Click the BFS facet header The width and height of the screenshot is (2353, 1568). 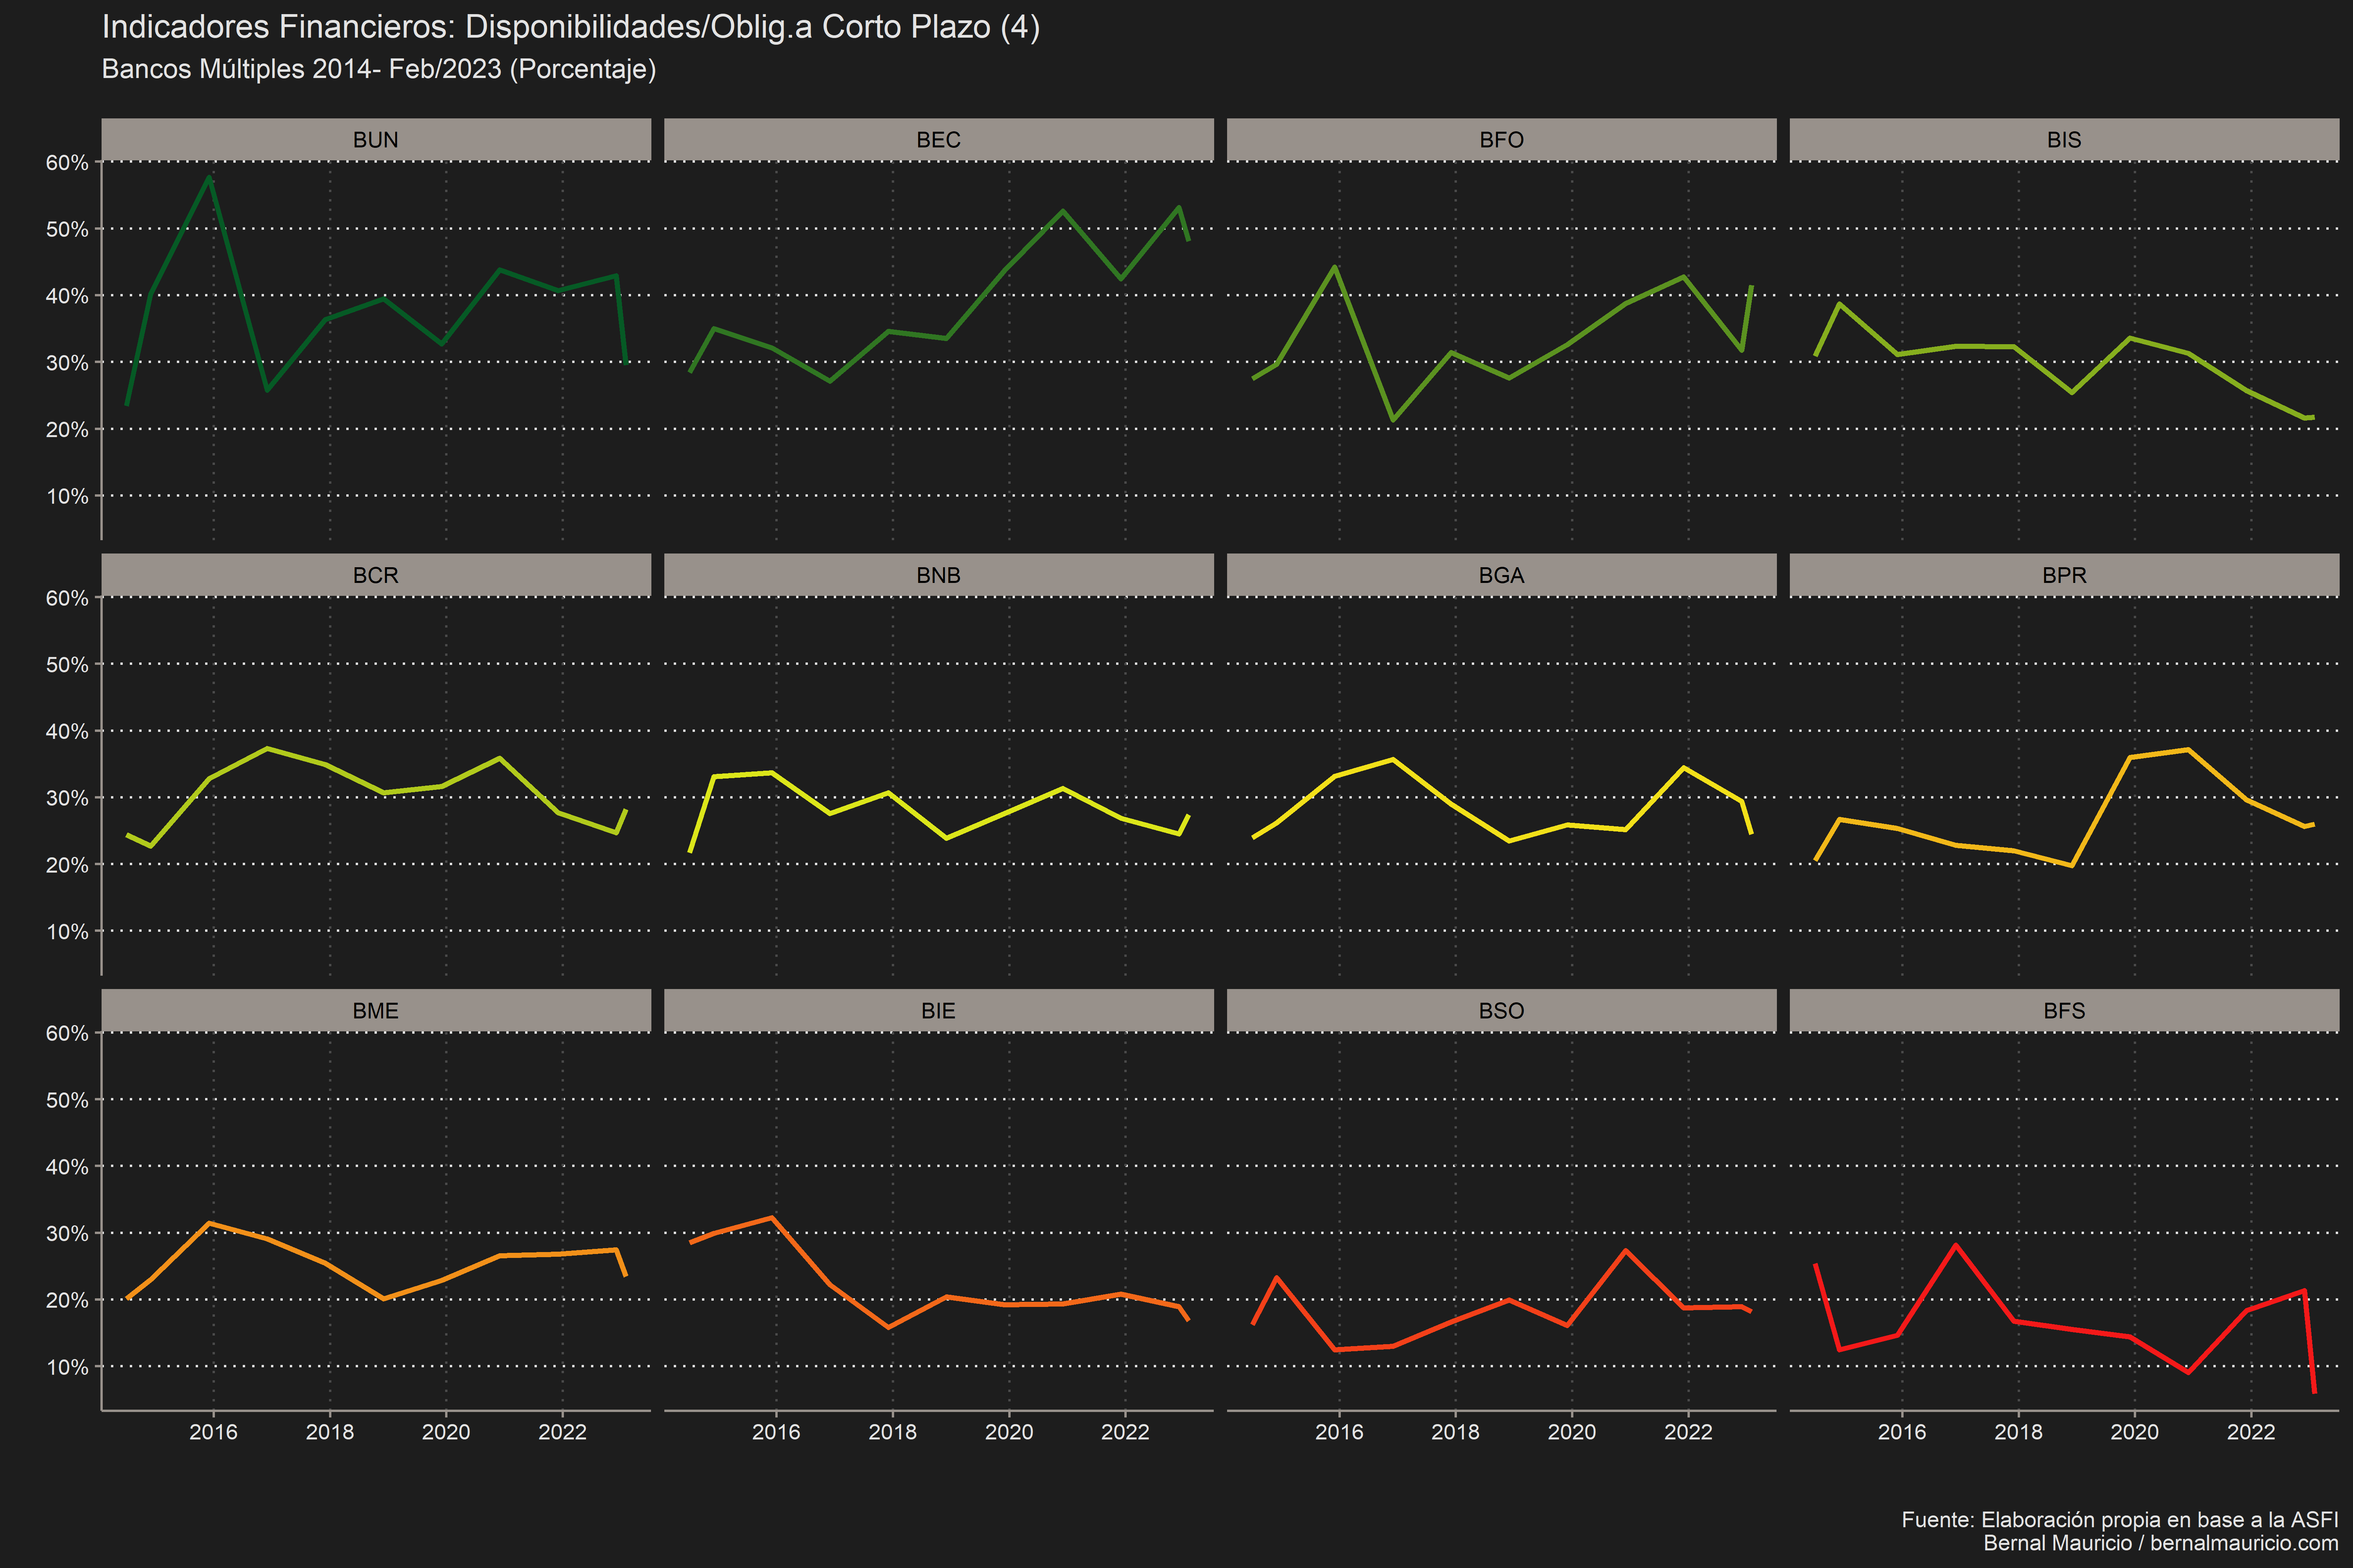tap(2064, 1011)
